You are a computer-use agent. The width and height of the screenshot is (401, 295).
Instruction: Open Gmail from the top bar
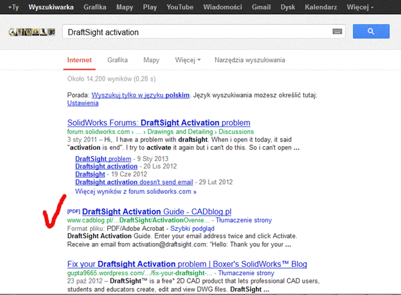click(261, 7)
